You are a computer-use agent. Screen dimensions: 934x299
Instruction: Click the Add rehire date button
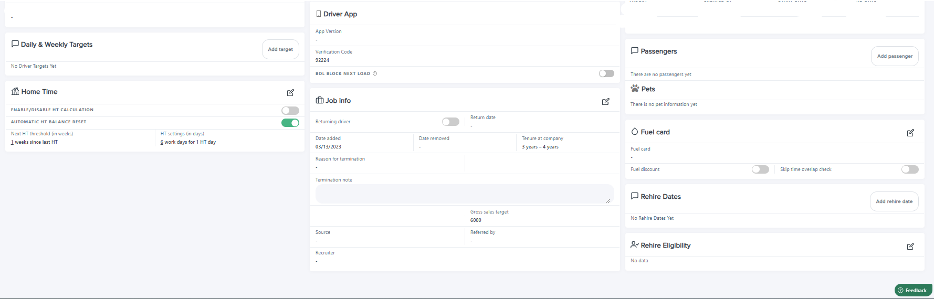coord(894,201)
